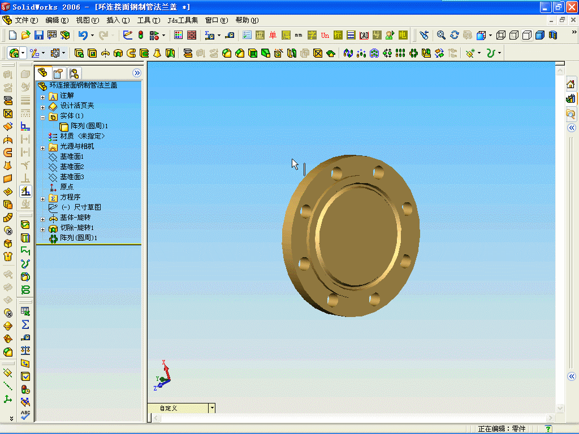Click the Previous View icon
579x434 pixels.
click(x=425, y=35)
